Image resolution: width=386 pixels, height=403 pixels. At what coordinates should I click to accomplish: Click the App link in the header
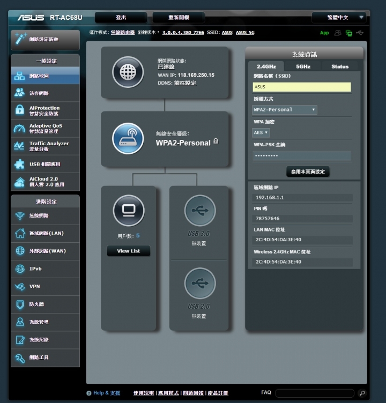coord(324,33)
